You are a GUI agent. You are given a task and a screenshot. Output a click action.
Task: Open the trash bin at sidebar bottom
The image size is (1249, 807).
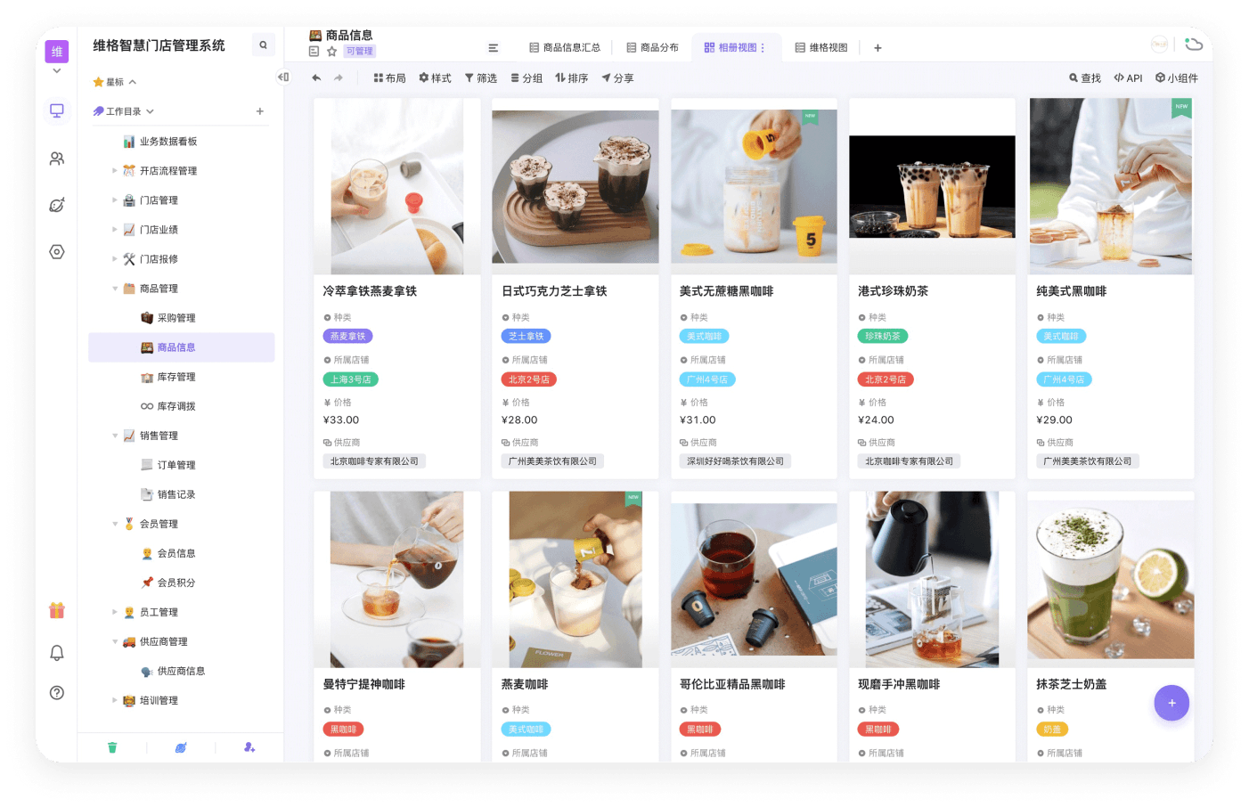click(x=113, y=747)
